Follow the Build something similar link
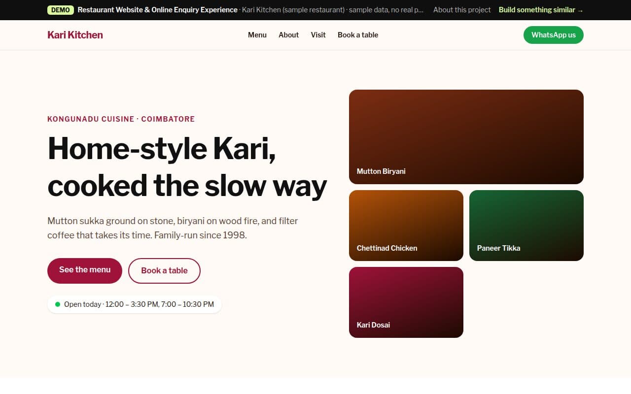The width and height of the screenshot is (631, 394). pyautogui.click(x=541, y=10)
